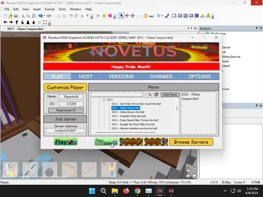
Task: Click the camera pan left arrow icon
Action: coord(5,22)
